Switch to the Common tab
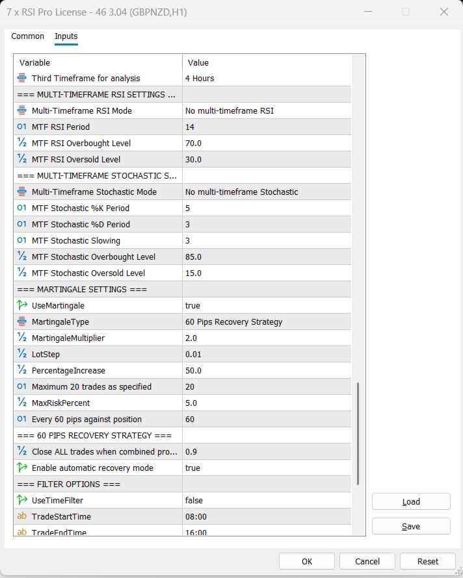 coord(28,36)
